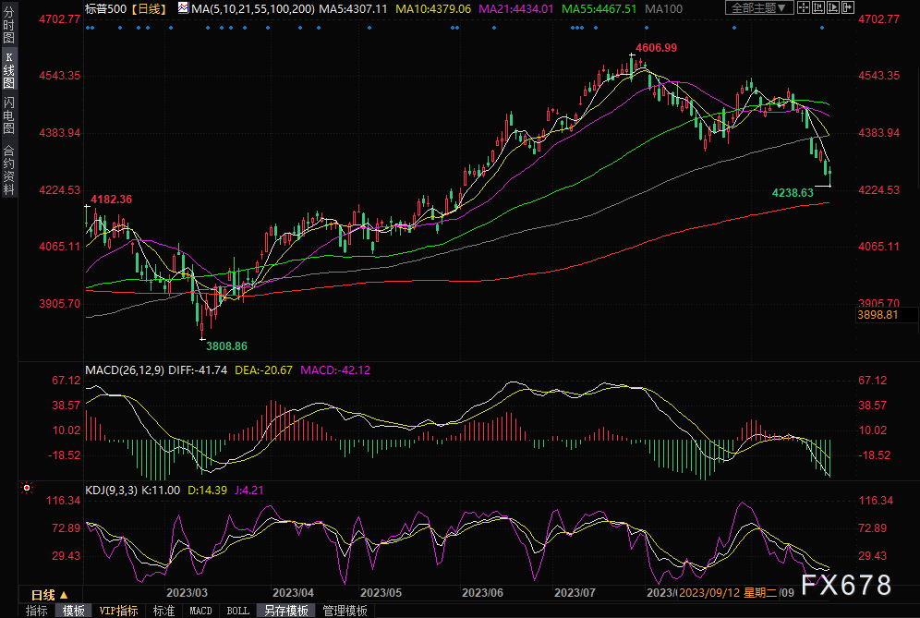Click the 3898.81 price box on right axis
The image size is (920, 618).
coord(886,315)
